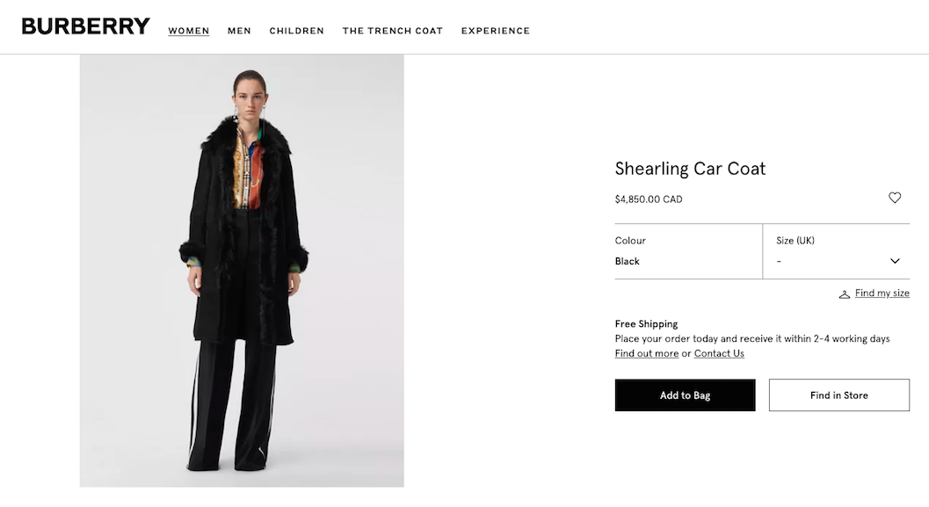
Task: Add coat to wishlist with heart icon
Action: click(895, 198)
